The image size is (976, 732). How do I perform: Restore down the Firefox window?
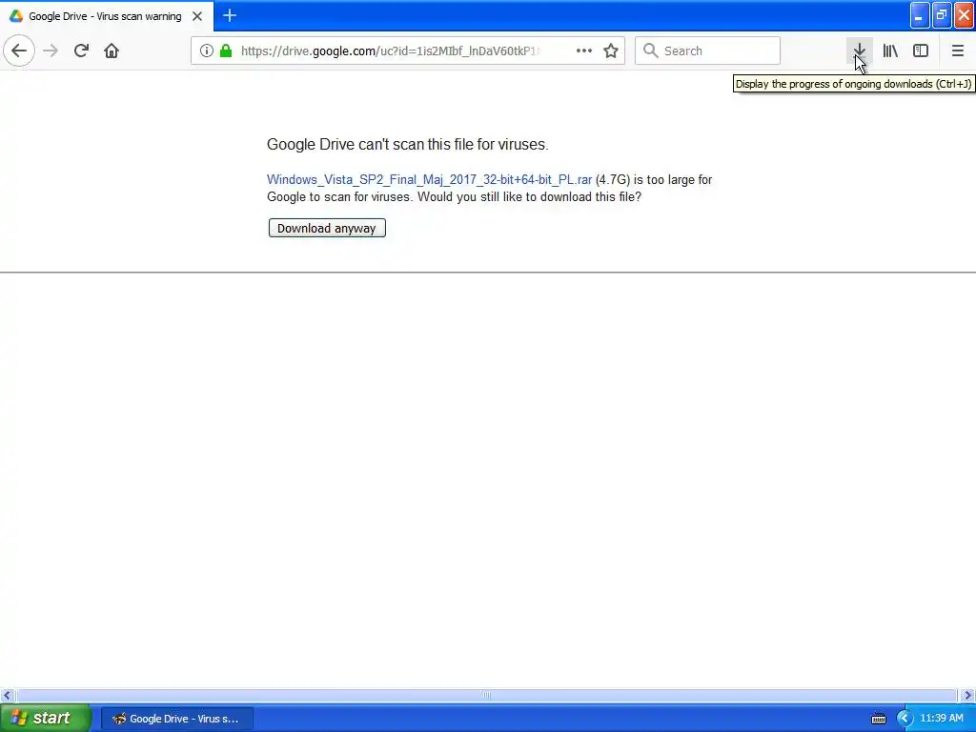pos(942,15)
